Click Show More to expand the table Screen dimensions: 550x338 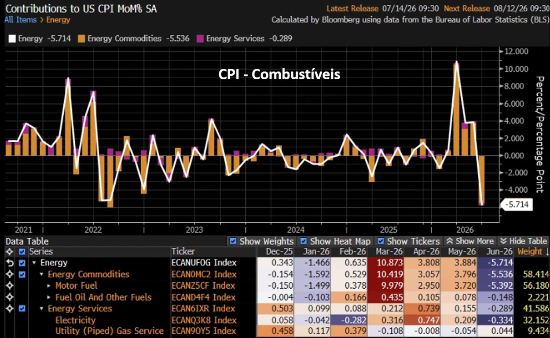click(x=469, y=241)
